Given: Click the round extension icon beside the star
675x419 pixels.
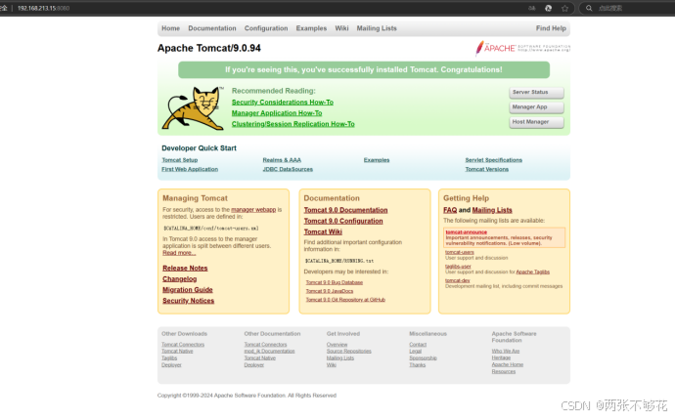Looking at the screenshot, I should 549,8.
